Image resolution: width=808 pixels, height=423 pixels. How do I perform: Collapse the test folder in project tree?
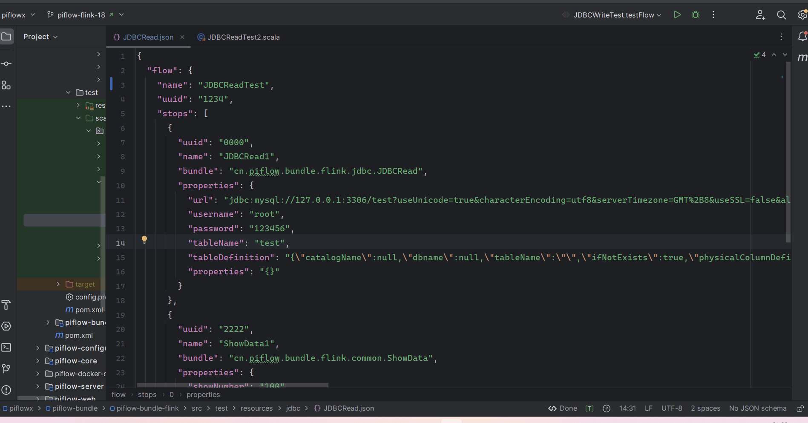[x=68, y=92]
